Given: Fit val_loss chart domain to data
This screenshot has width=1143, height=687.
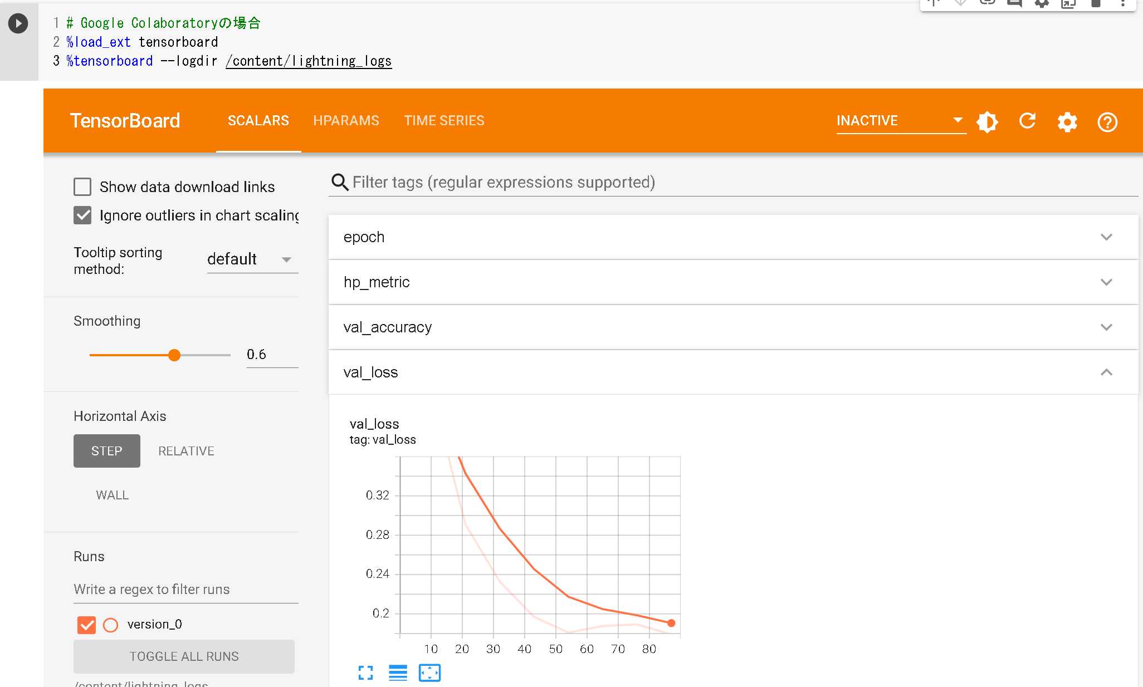Looking at the screenshot, I should 429,673.
